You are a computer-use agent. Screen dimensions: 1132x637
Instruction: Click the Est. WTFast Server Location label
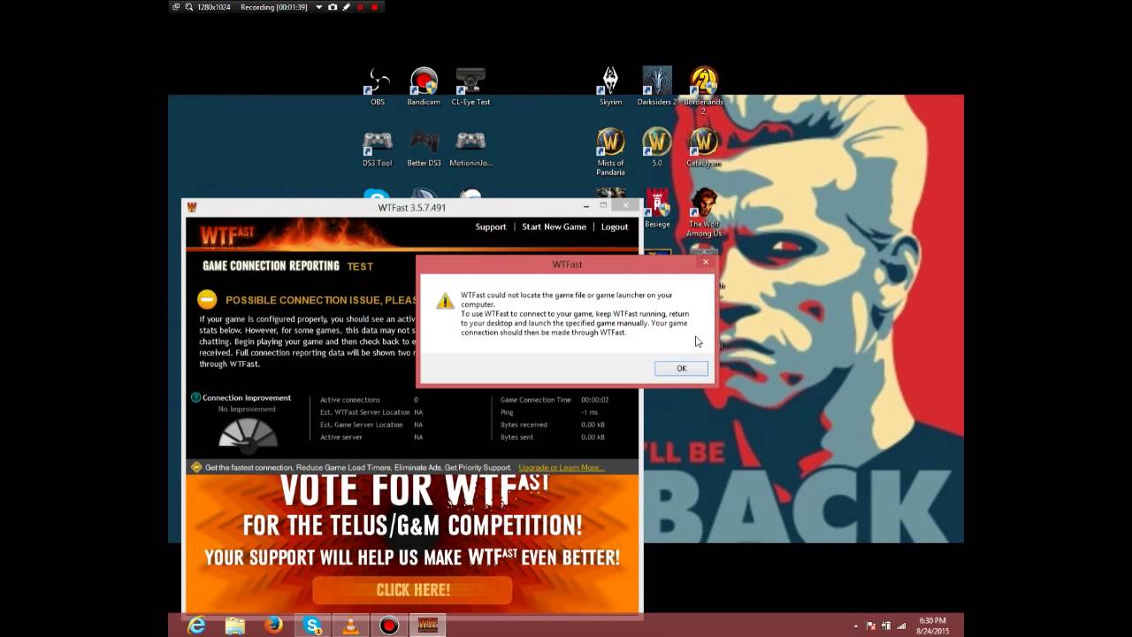point(364,412)
